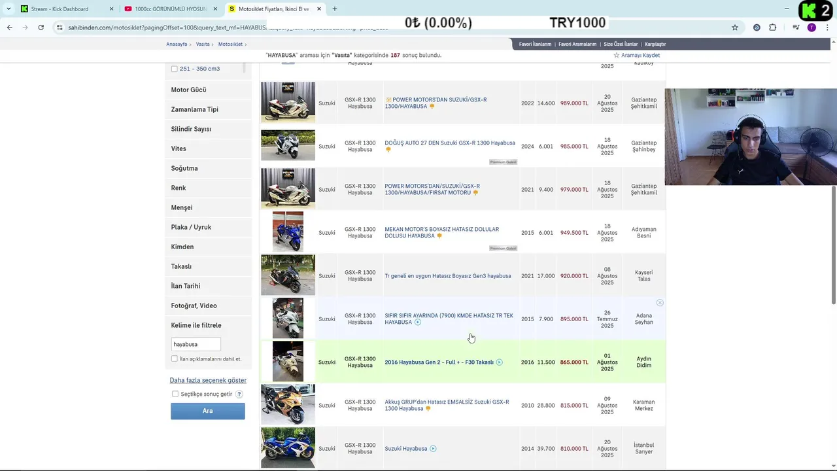This screenshot has width=837, height=471.
Task: Open Daha fazla seçenek göster link
Action: point(208,380)
